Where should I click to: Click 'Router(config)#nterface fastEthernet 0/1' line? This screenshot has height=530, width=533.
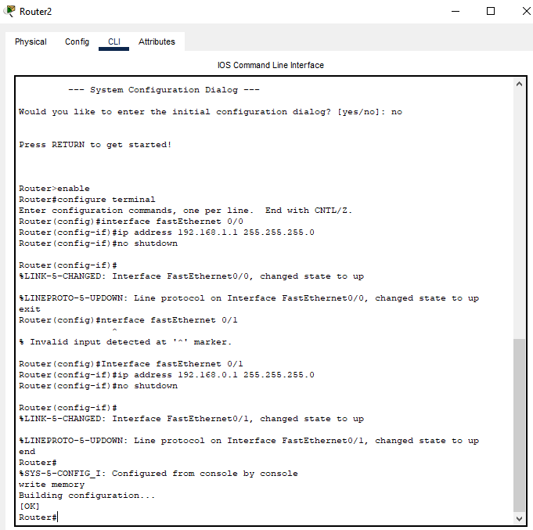click(x=128, y=320)
